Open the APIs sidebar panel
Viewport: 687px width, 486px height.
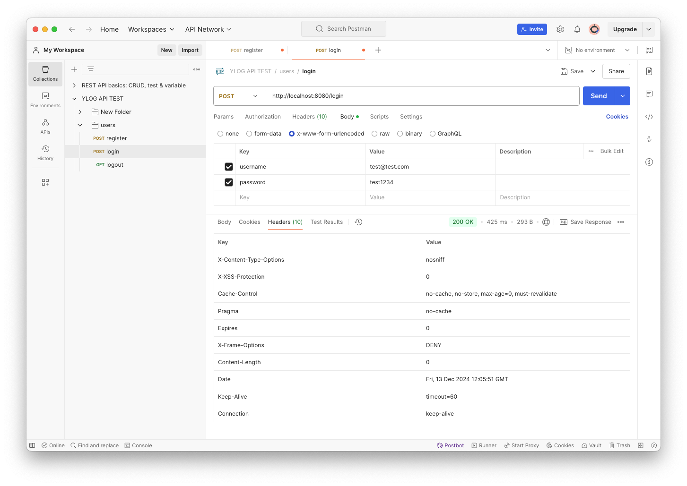(x=45, y=127)
